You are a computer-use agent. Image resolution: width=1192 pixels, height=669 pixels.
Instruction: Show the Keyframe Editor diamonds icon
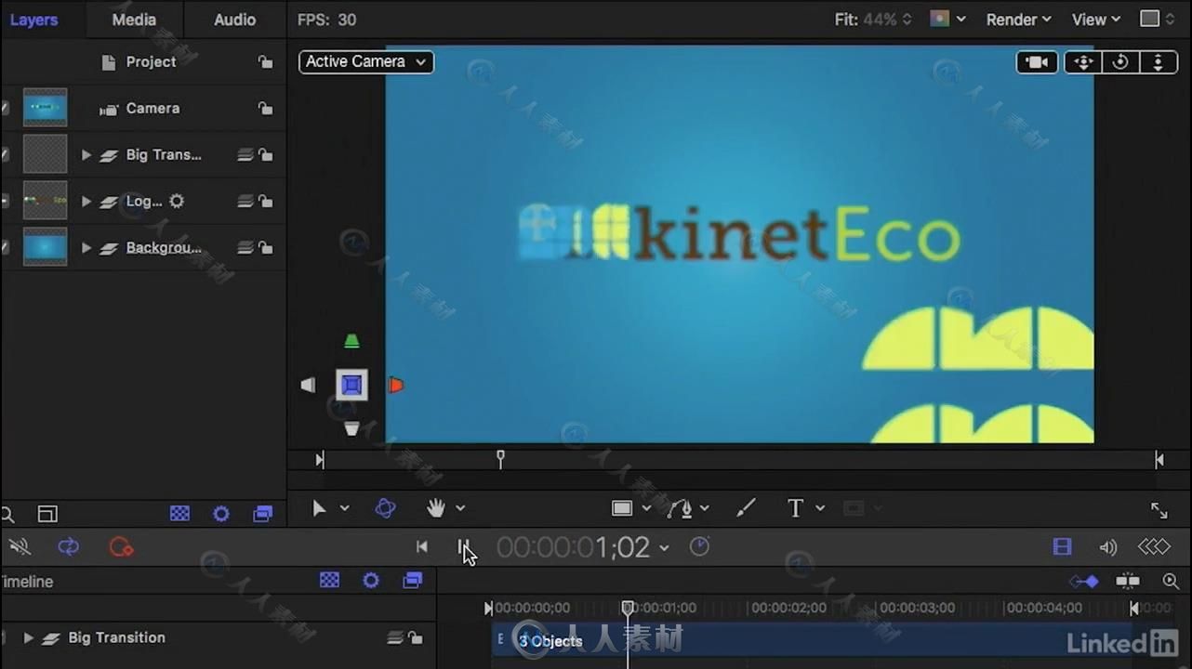[1154, 547]
